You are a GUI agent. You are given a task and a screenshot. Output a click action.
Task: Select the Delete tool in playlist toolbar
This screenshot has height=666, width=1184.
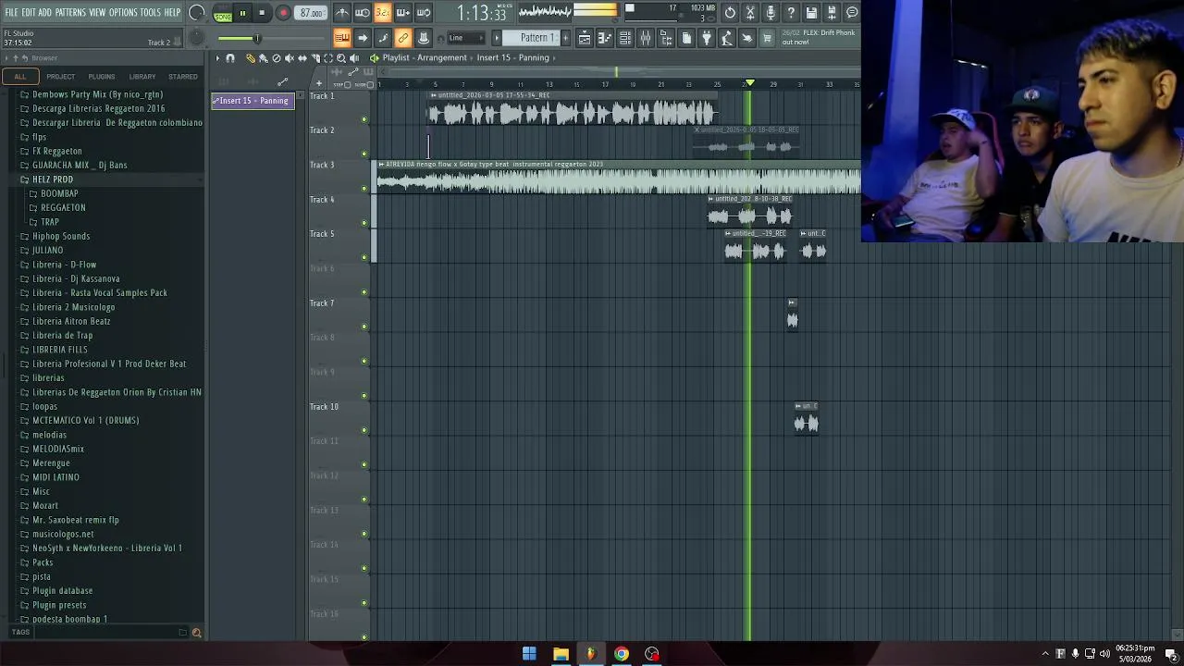click(276, 57)
